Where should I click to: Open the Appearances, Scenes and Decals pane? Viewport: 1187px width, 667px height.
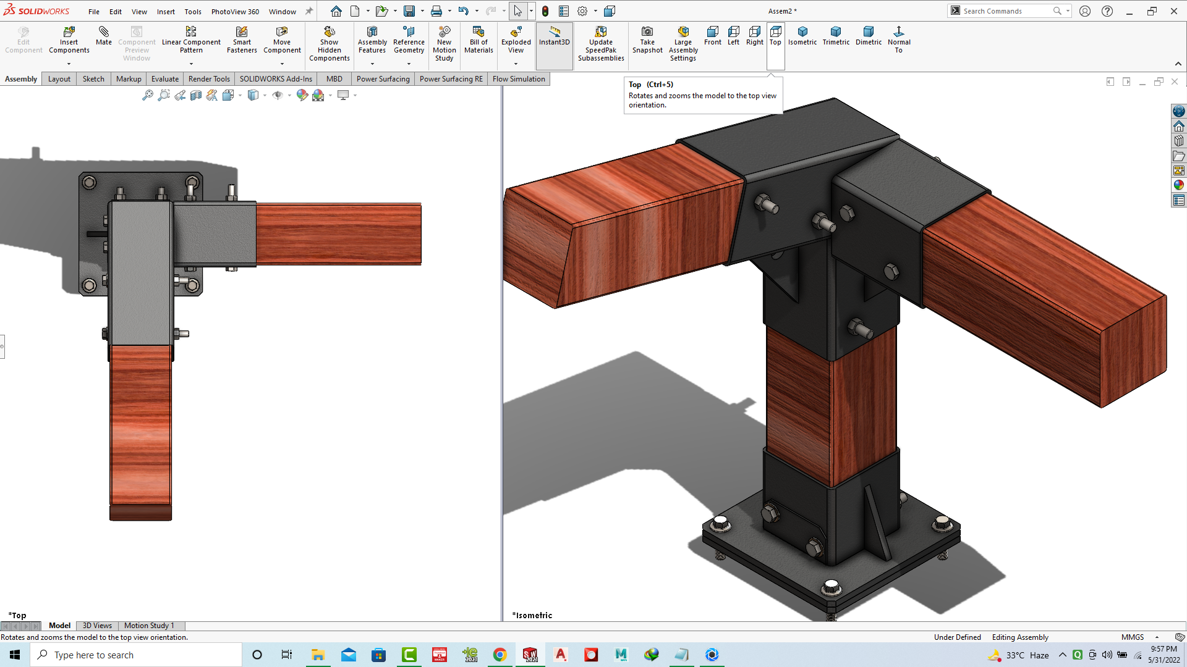tap(1180, 183)
